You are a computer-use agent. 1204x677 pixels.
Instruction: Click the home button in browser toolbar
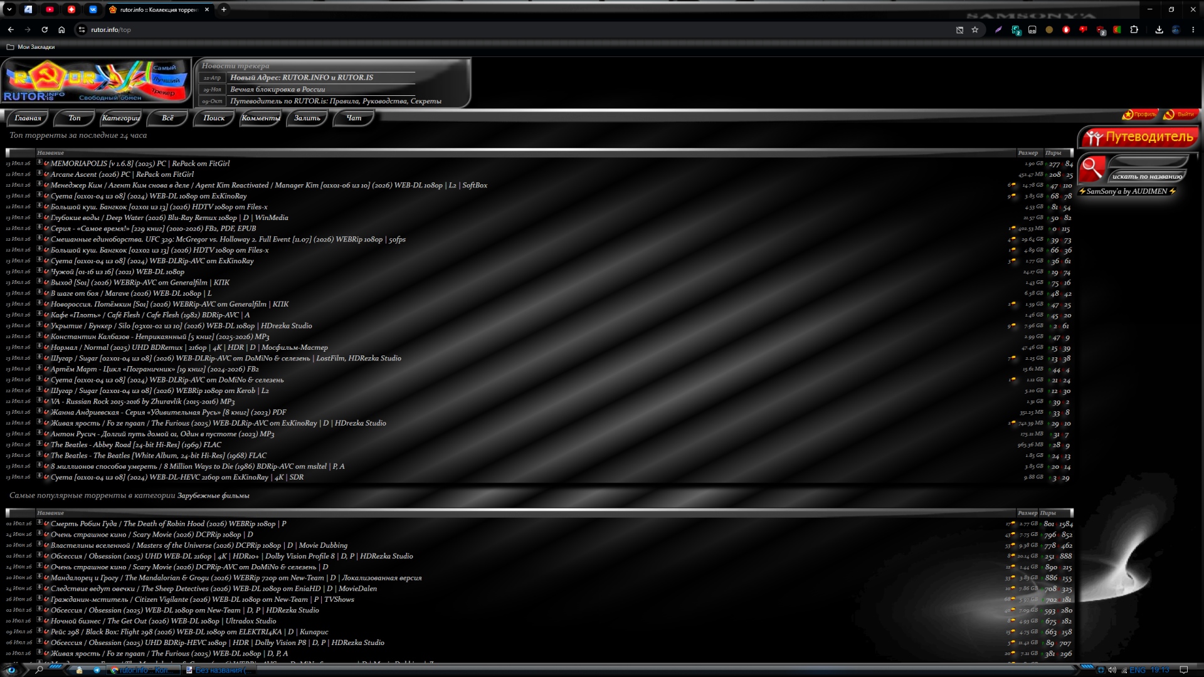[61, 29]
